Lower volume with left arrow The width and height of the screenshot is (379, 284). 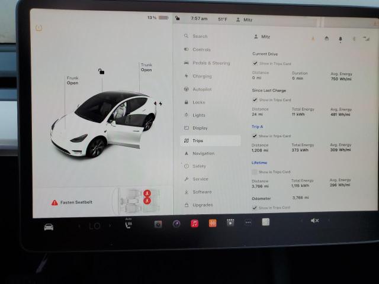pos(301,221)
